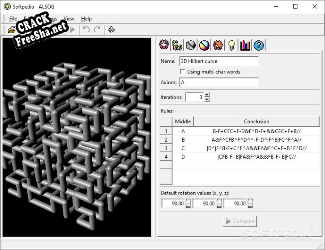Adjust the third rotation value (z) spinner
Screen dimensions: 325x250
click(x=250, y=203)
